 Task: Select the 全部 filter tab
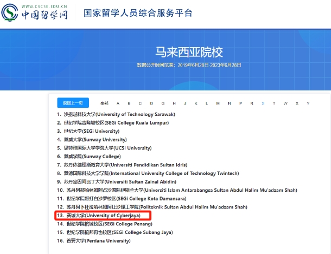(x=104, y=103)
